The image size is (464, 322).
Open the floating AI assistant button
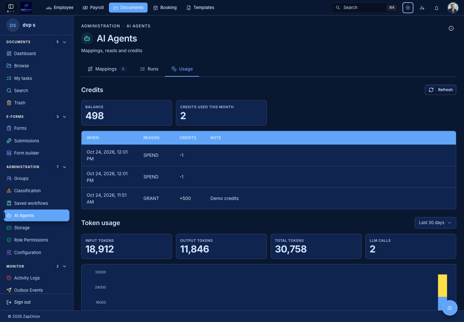[450, 308]
